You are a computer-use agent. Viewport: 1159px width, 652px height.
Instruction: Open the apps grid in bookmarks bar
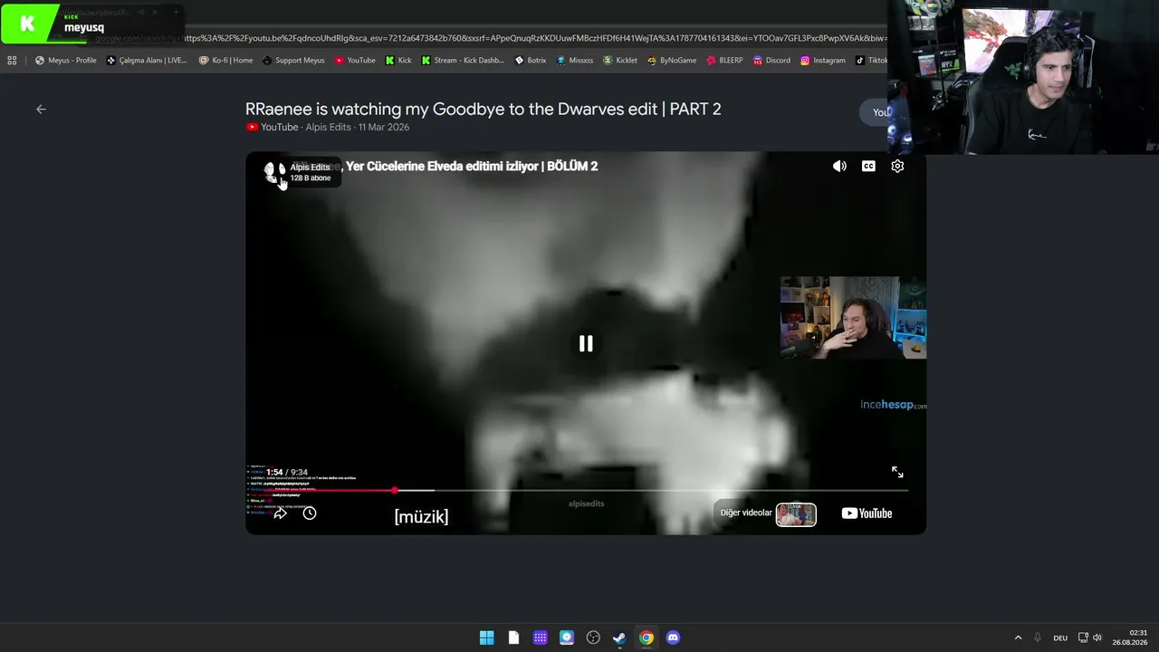pos(12,61)
